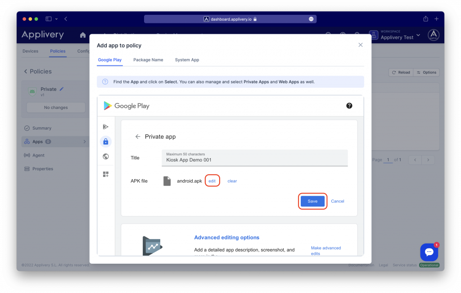Click the Operational service status badge
461x293 pixels.
point(429,265)
